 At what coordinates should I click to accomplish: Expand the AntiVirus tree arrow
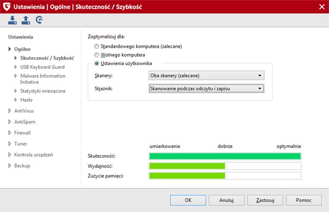point(10,111)
